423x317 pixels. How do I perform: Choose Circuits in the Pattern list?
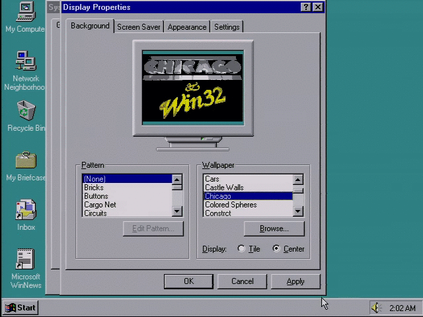coord(127,213)
